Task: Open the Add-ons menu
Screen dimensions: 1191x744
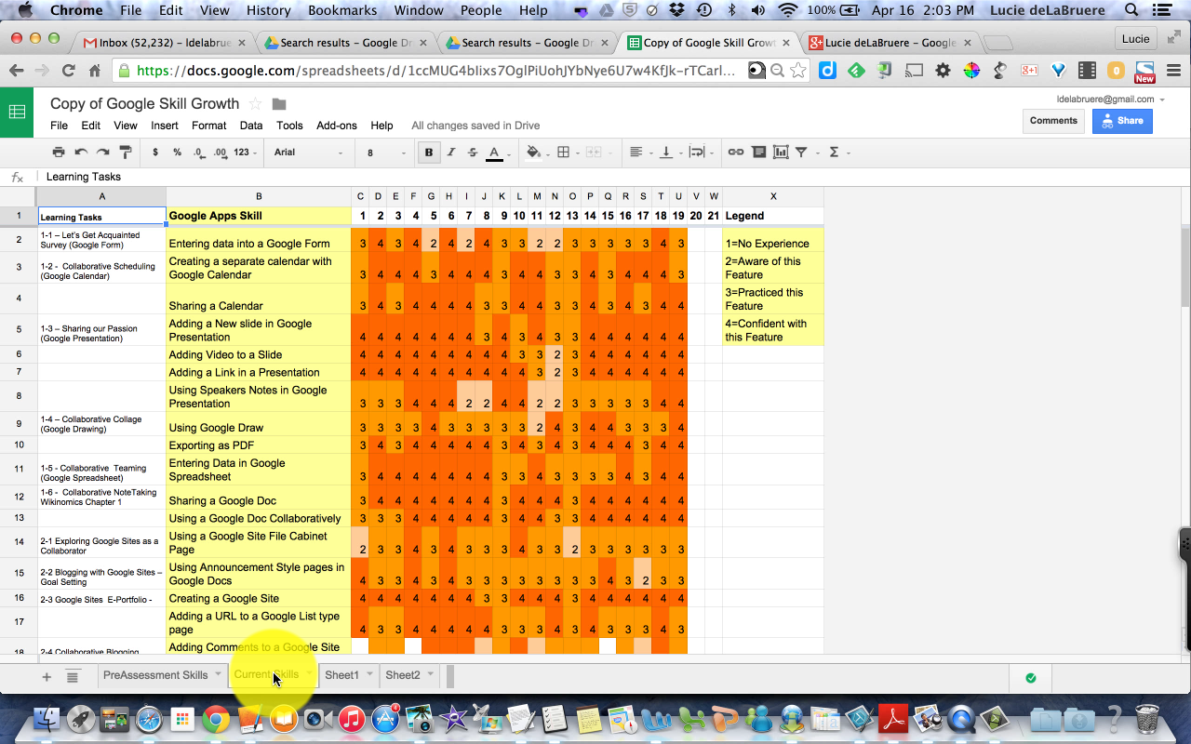Action: (x=337, y=126)
